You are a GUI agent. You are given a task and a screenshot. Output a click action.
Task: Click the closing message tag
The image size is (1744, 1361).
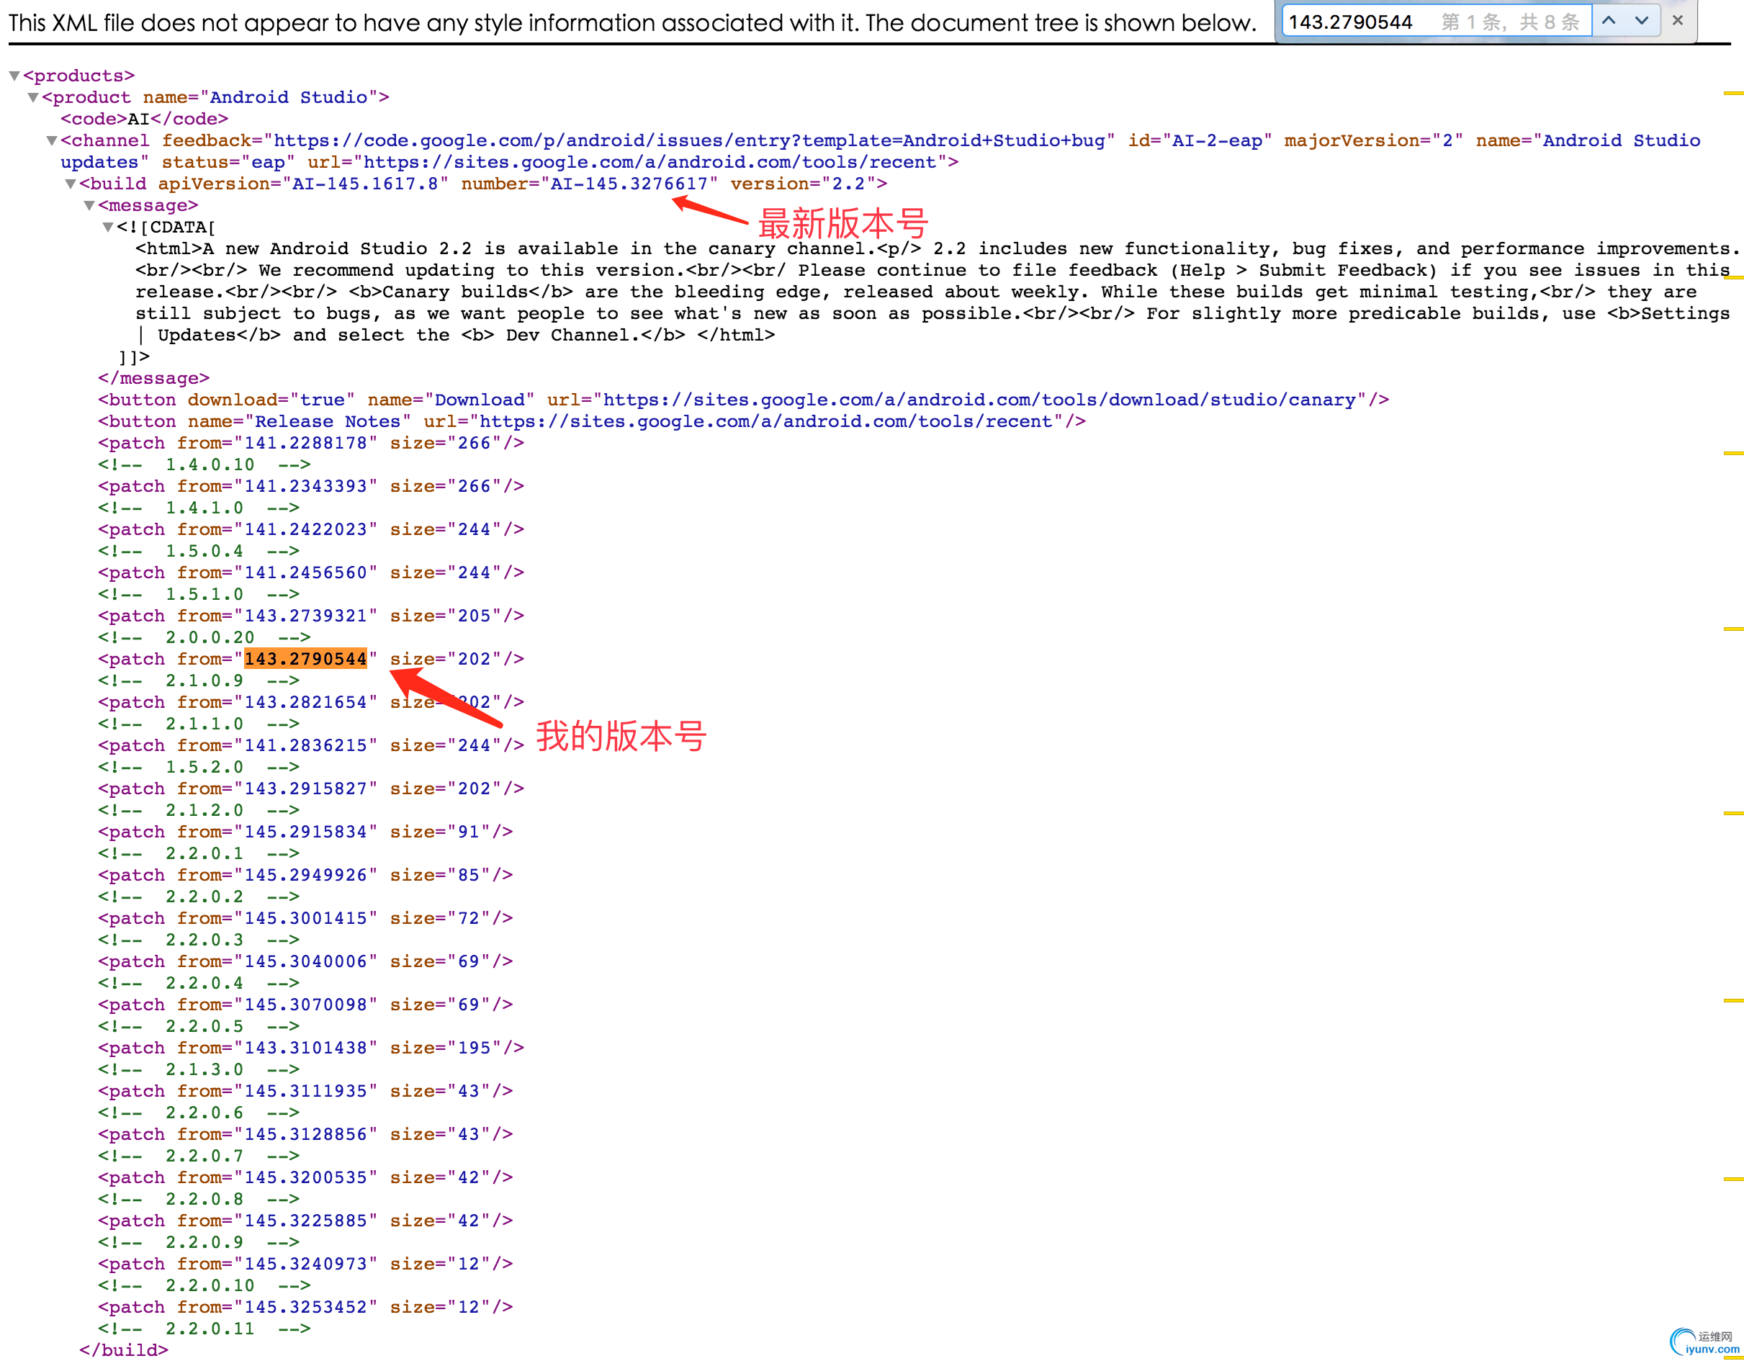(153, 378)
